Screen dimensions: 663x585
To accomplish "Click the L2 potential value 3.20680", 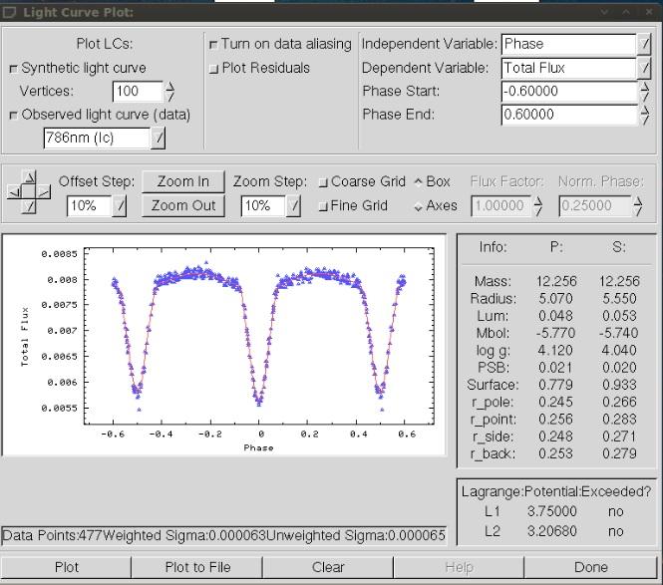I will (551, 531).
